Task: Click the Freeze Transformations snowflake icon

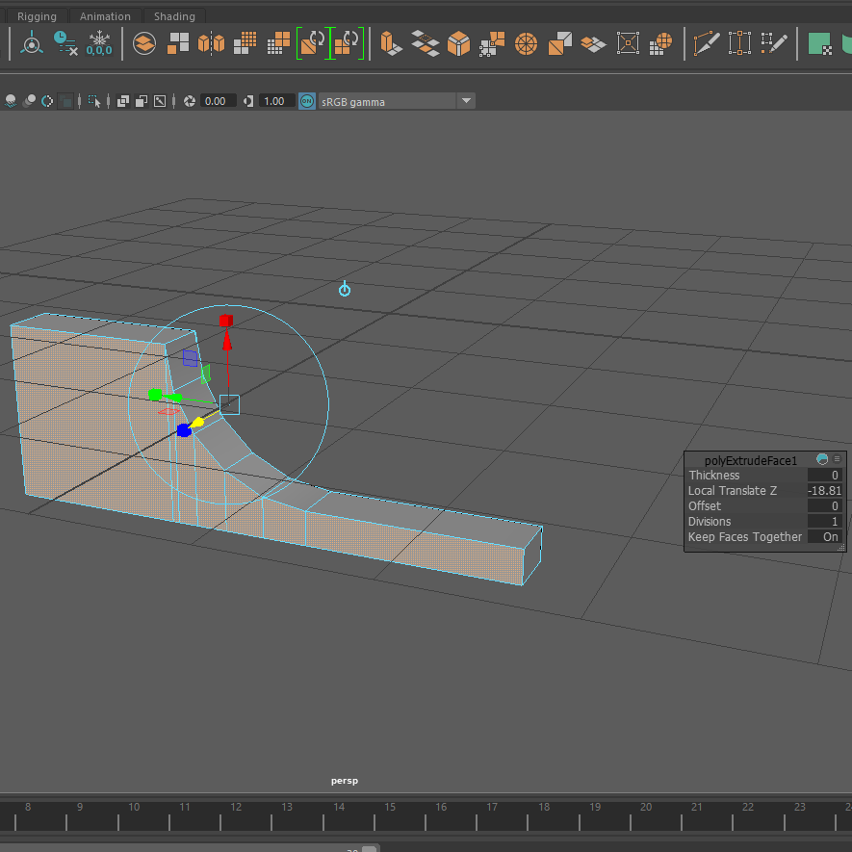Action: pos(98,43)
